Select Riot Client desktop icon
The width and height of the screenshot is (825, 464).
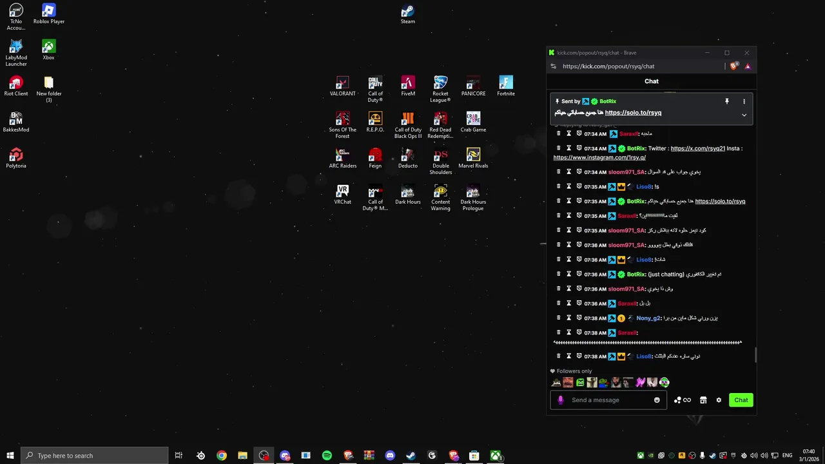[16, 86]
